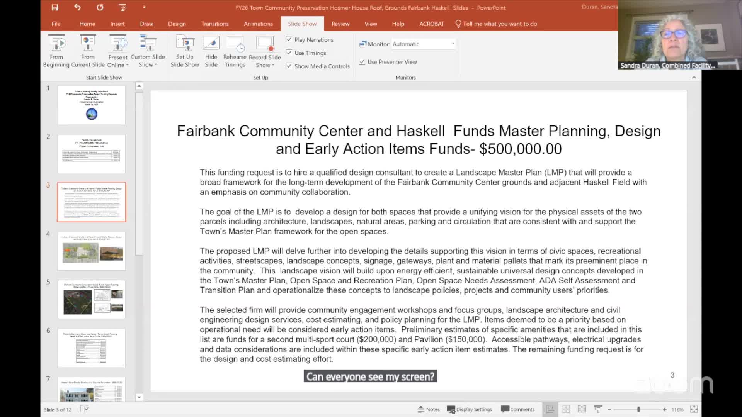Toggle Use Timings checkbox
The height and width of the screenshot is (417, 742).
pos(289,53)
